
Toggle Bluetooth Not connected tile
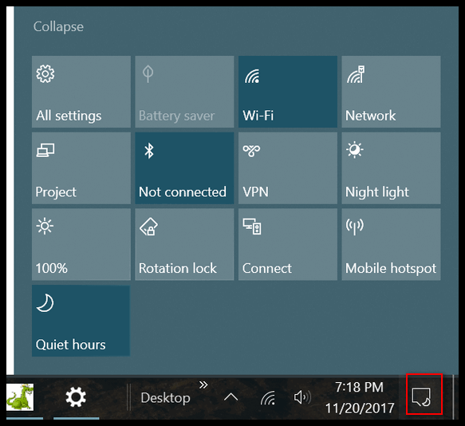point(184,168)
